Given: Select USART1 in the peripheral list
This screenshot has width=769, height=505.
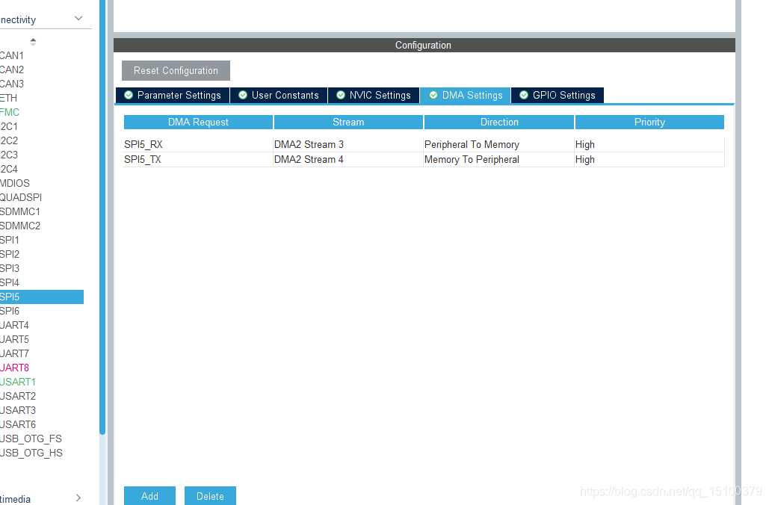Looking at the screenshot, I should click(x=18, y=382).
